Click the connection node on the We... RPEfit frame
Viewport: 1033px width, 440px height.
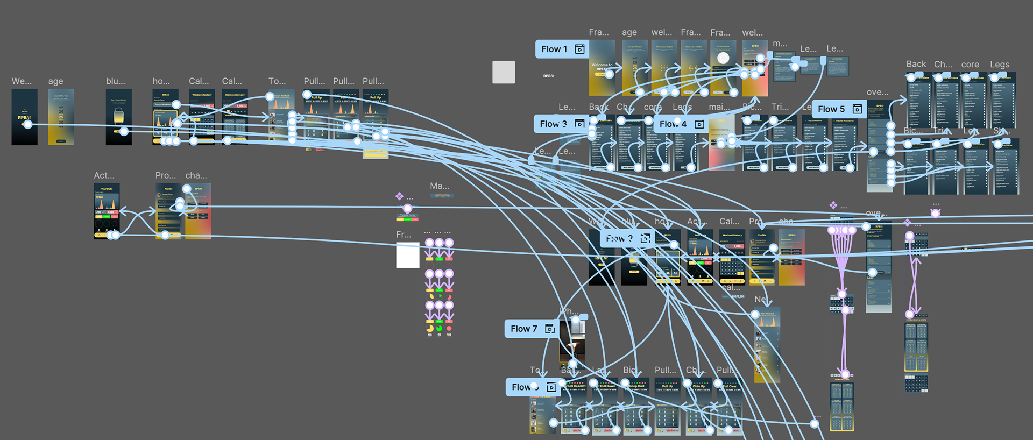point(27,124)
